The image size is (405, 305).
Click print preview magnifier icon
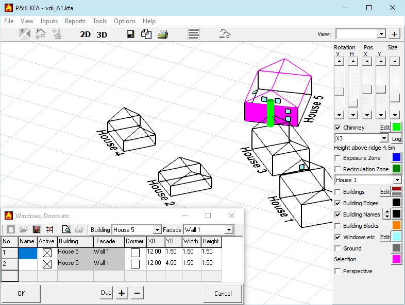point(66,229)
